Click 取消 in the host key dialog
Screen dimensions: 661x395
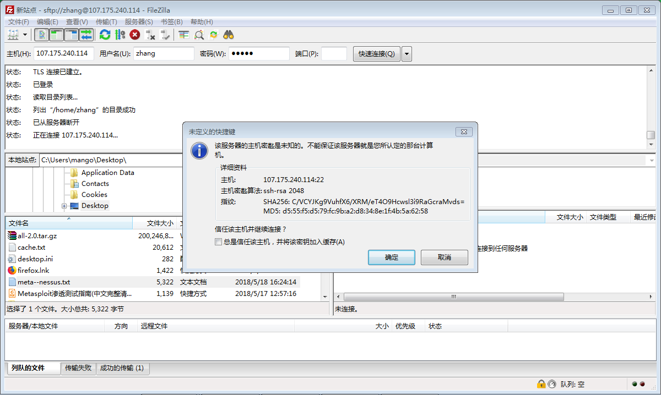pyautogui.click(x=445, y=257)
